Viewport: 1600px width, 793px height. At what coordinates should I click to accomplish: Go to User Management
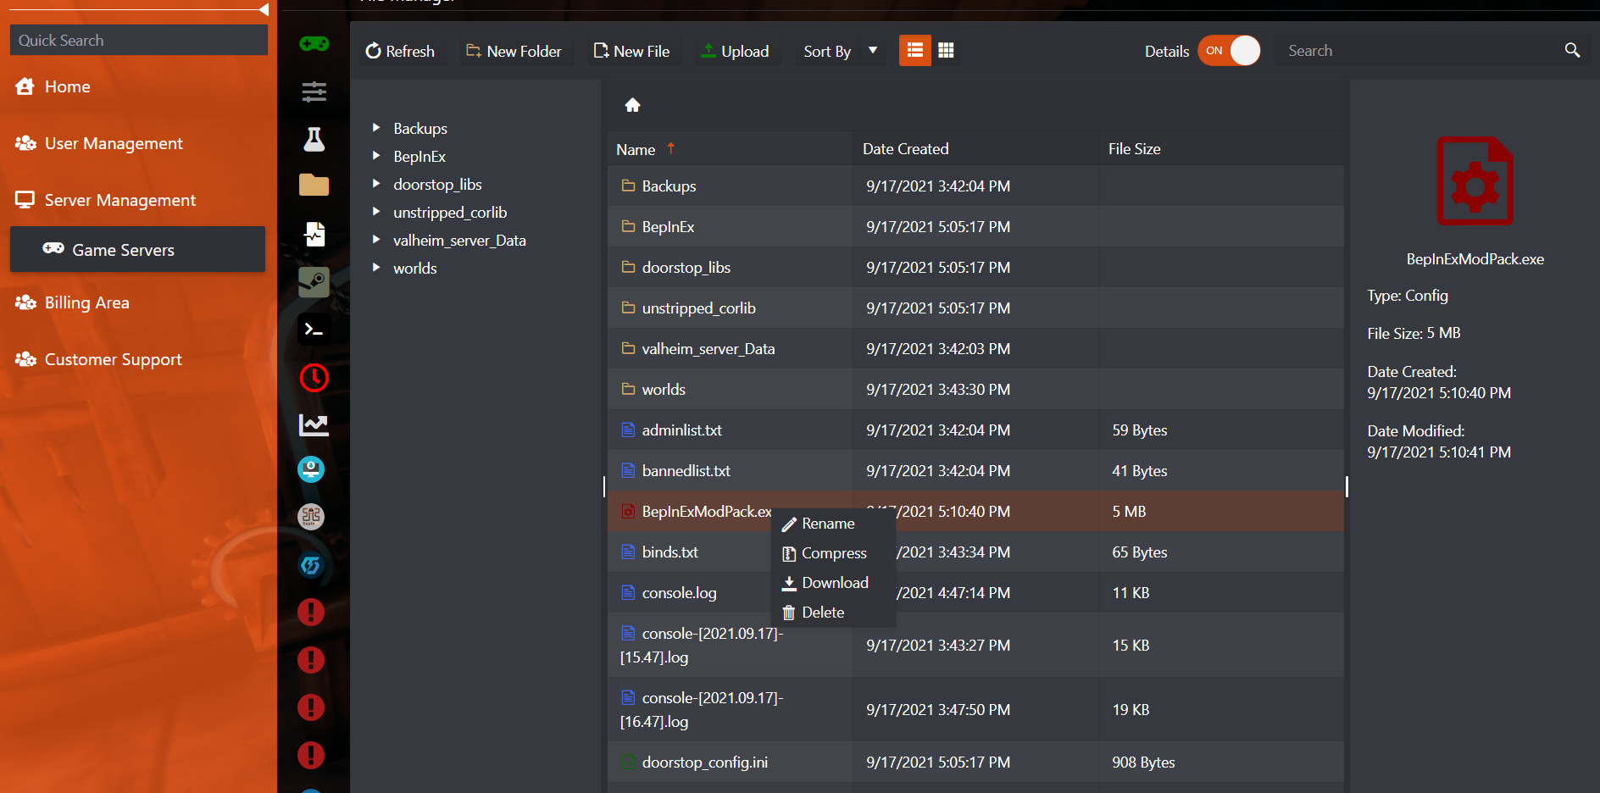click(x=99, y=143)
